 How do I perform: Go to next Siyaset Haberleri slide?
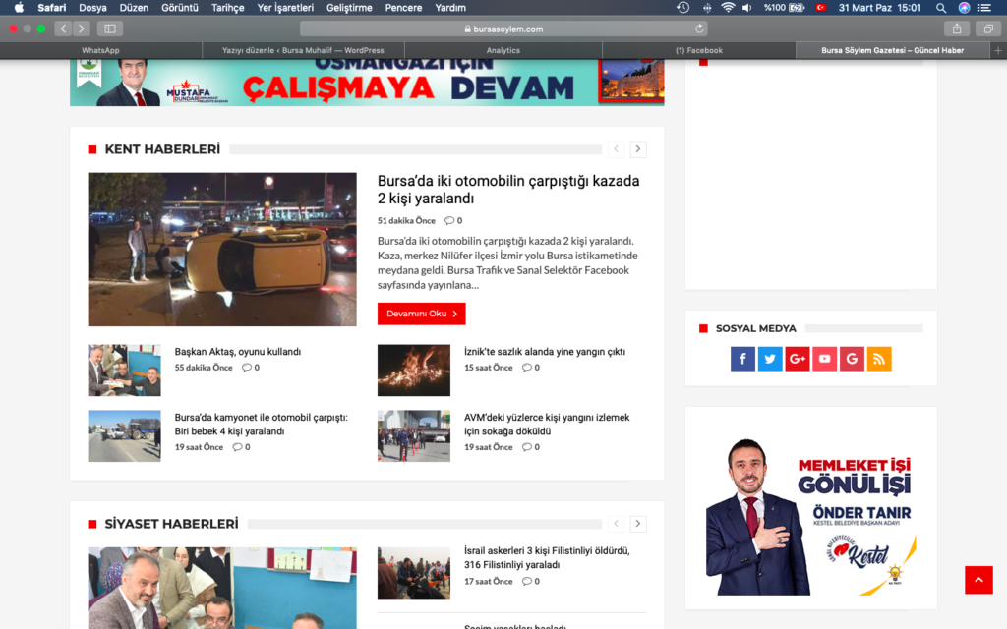(638, 524)
